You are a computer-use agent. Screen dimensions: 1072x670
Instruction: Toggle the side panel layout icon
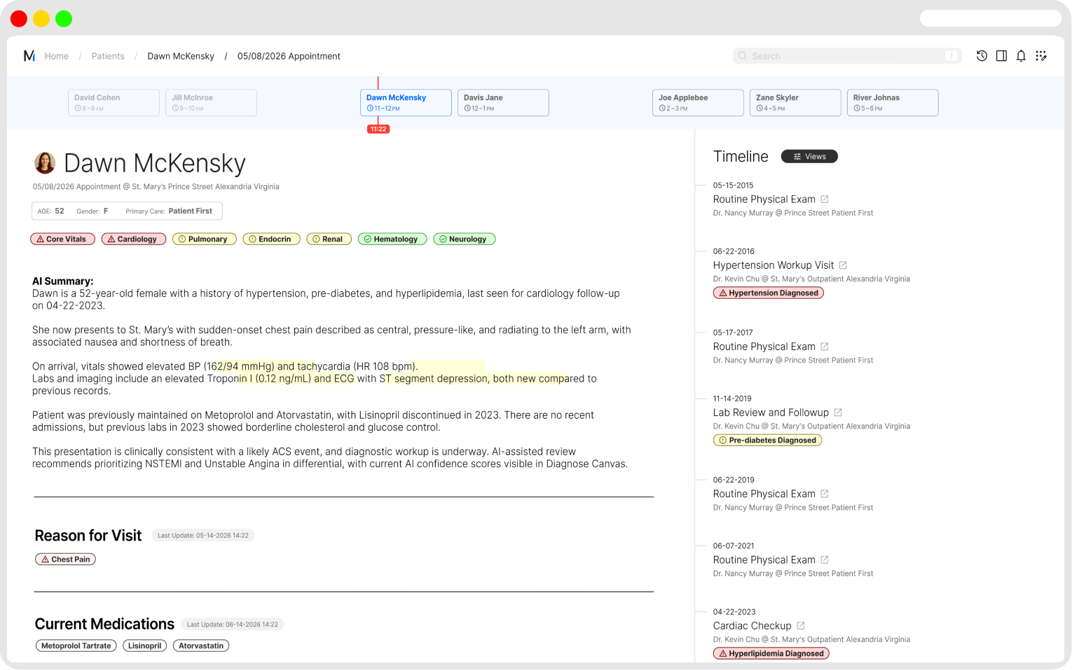(x=1001, y=56)
